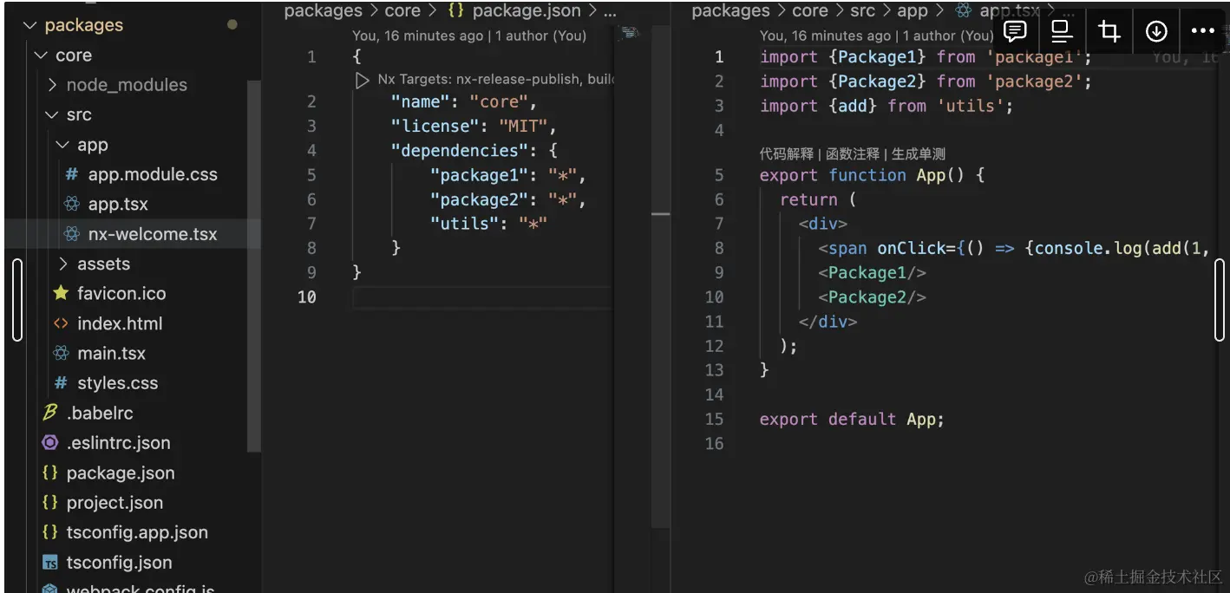Click the CSS hash icon of app.module.css
Image resolution: width=1230 pixels, height=593 pixels.
72,174
